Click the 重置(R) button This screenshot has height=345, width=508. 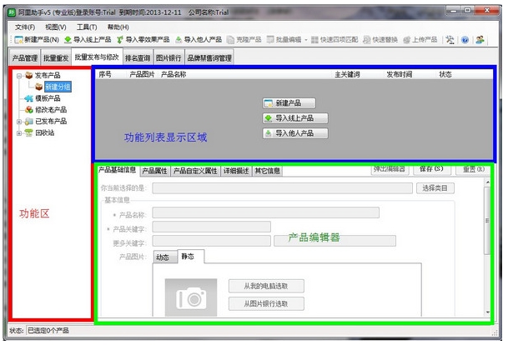coord(474,169)
